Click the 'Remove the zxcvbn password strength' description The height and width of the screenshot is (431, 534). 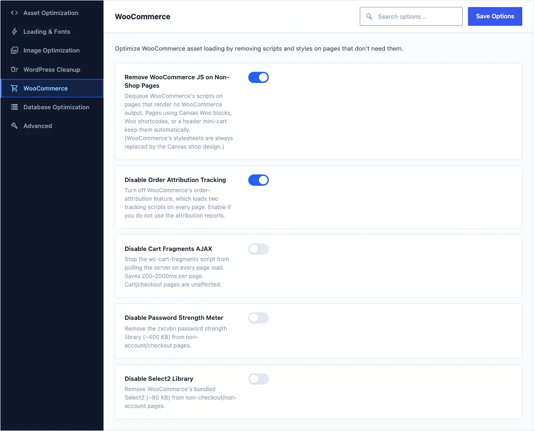coord(176,337)
